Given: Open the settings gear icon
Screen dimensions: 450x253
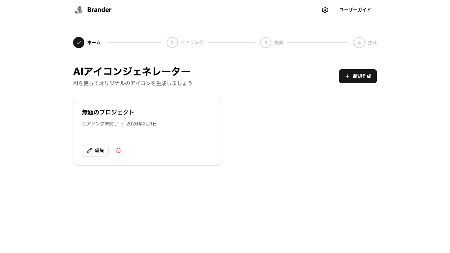Looking at the screenshot, I should coord(324,10).
